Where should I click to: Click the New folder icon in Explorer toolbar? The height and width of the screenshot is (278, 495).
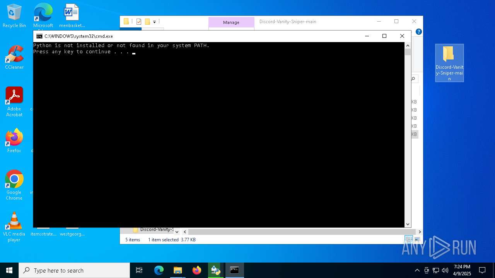coord(147,22)
